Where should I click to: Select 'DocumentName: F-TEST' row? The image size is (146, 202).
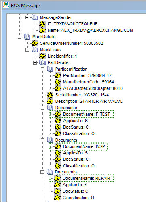tap(87, 114)
